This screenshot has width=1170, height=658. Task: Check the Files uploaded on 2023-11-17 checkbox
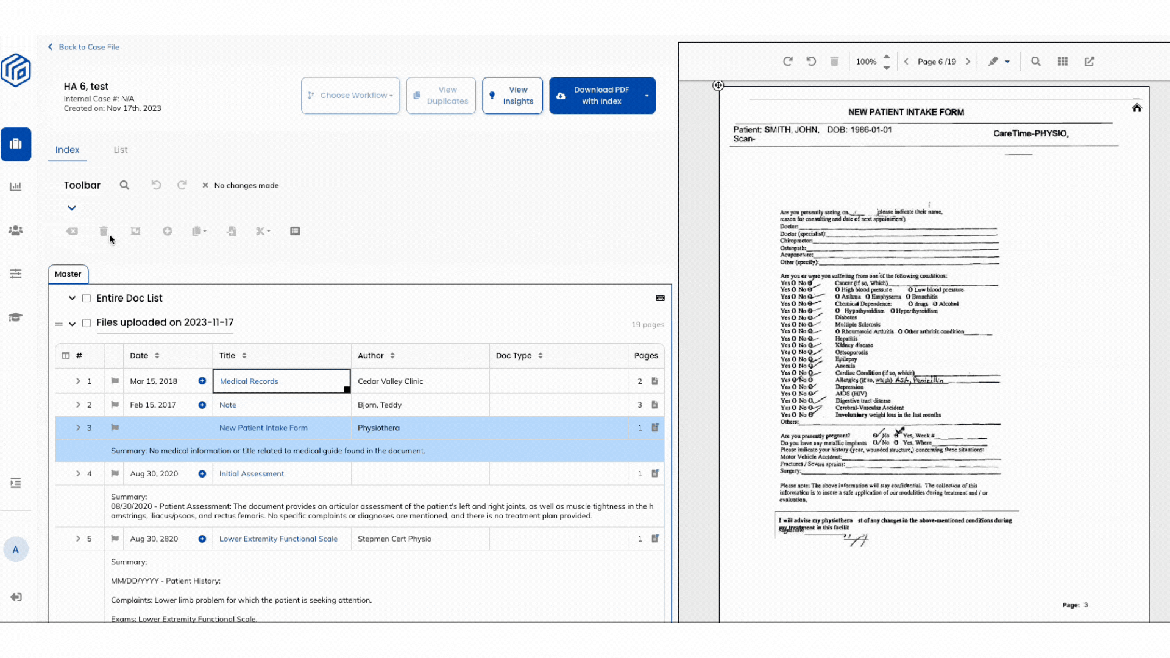point(86,323)
